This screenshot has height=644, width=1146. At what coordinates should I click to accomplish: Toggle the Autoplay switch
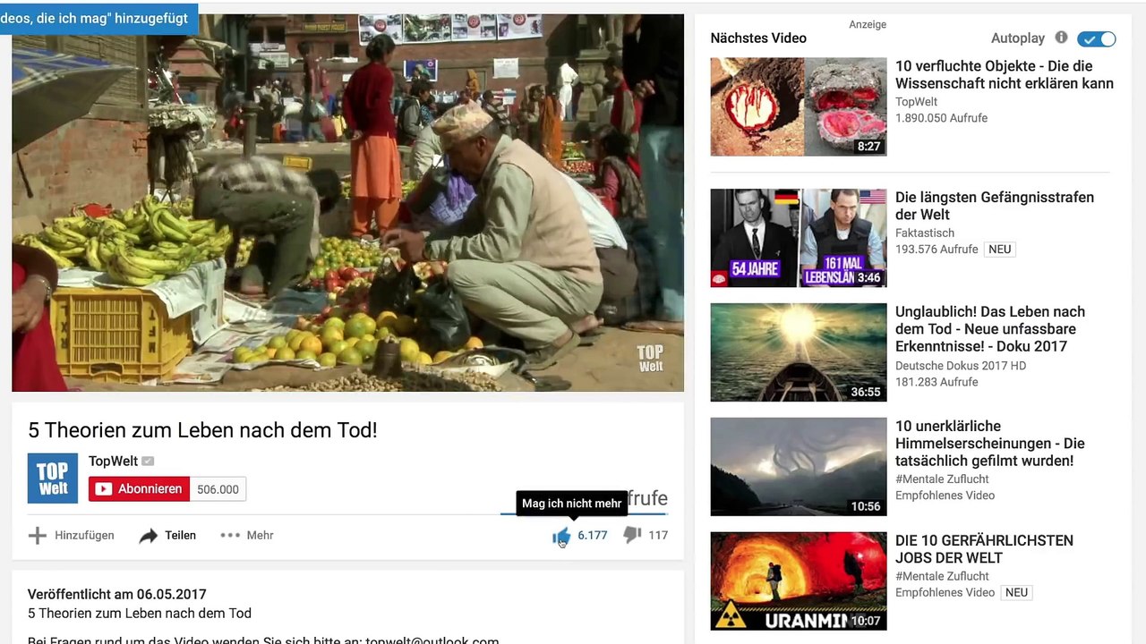[x=1097, y=38]
